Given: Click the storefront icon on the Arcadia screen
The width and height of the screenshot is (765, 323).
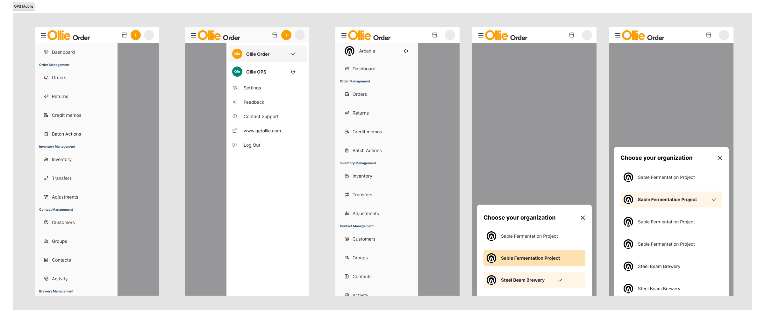Looking at the screenshot, I should tap(435, 35).
